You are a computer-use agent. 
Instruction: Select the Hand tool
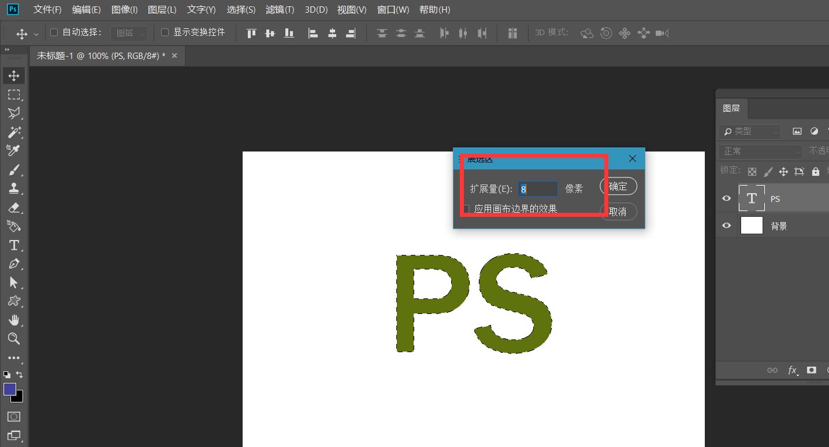tap(14, 320)
